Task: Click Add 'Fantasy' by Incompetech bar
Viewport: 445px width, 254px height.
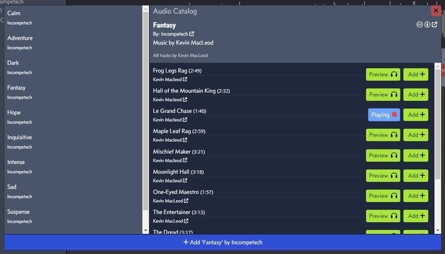Action: (223, 242)
